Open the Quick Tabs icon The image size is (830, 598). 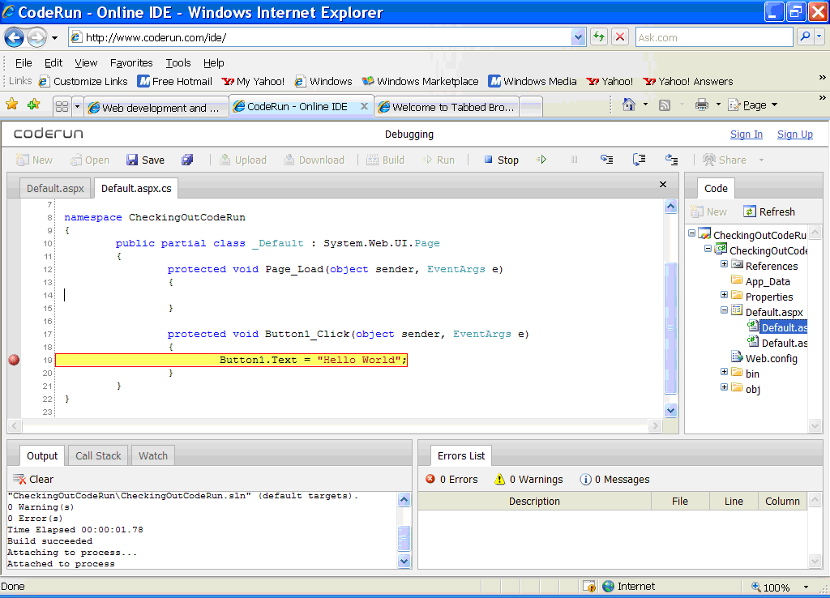pos(62,107)
